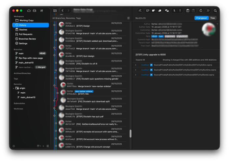Collapse the origin remote
This screenshot has width=229, height=162.
click(13, 88)
